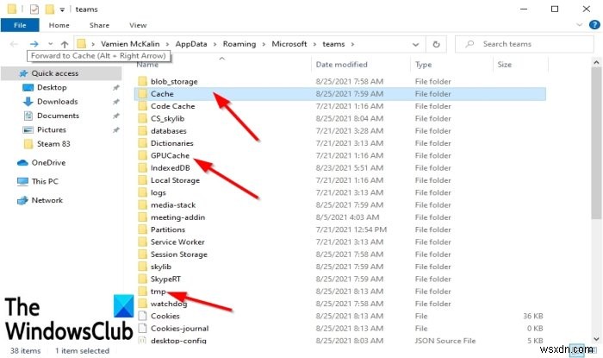The height and width of the screenshot is (358, 603).
Task: Open Pictures in navigation pane
Action: pyautogui.click(x=51, y=129)
